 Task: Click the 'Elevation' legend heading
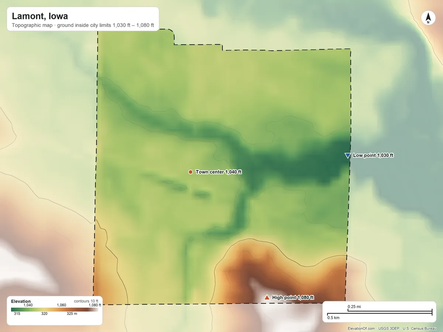coord(21,301)
